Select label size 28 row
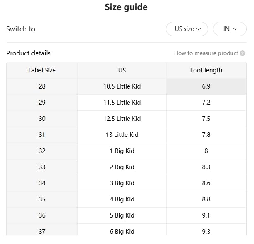 click(42, 86)
